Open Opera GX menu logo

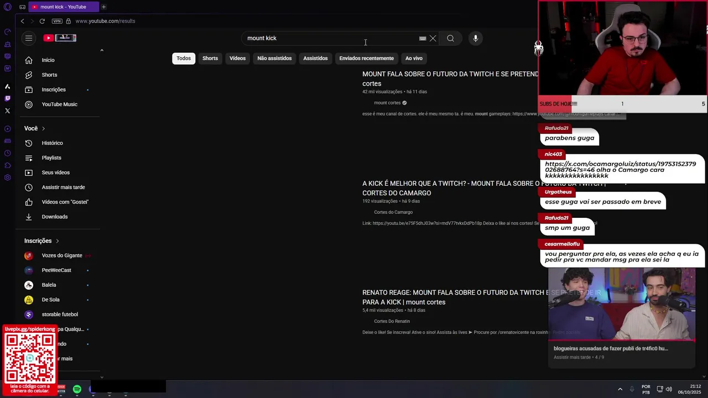[7, 7]
